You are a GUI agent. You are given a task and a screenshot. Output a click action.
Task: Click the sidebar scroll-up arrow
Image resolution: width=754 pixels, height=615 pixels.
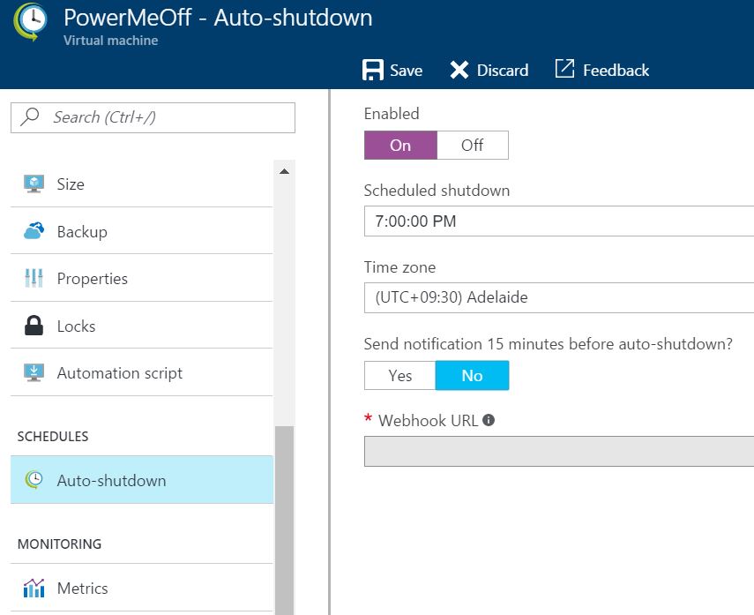pyautogui.click(x=284, y=171)
